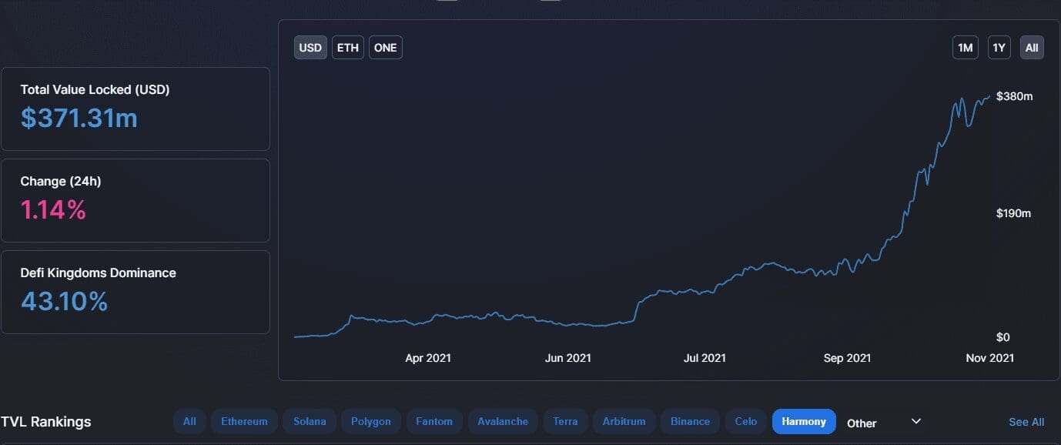Screen dimensions: 1061x445
Task: Filter TVL rankings by Avalanche
Action: click(x=502, y=421)
